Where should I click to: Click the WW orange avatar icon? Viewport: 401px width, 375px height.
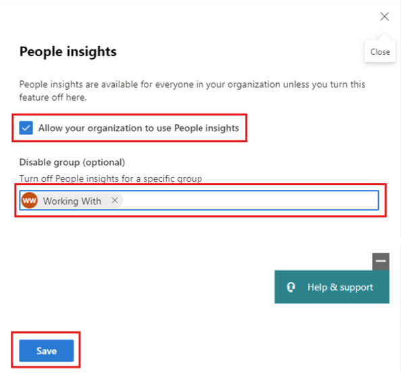[x=30, y=201]
